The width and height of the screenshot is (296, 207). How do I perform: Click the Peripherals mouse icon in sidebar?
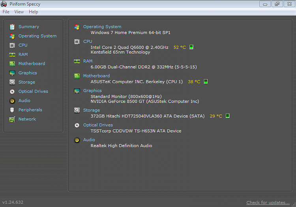pyautogui.click(x=12, y=110)
